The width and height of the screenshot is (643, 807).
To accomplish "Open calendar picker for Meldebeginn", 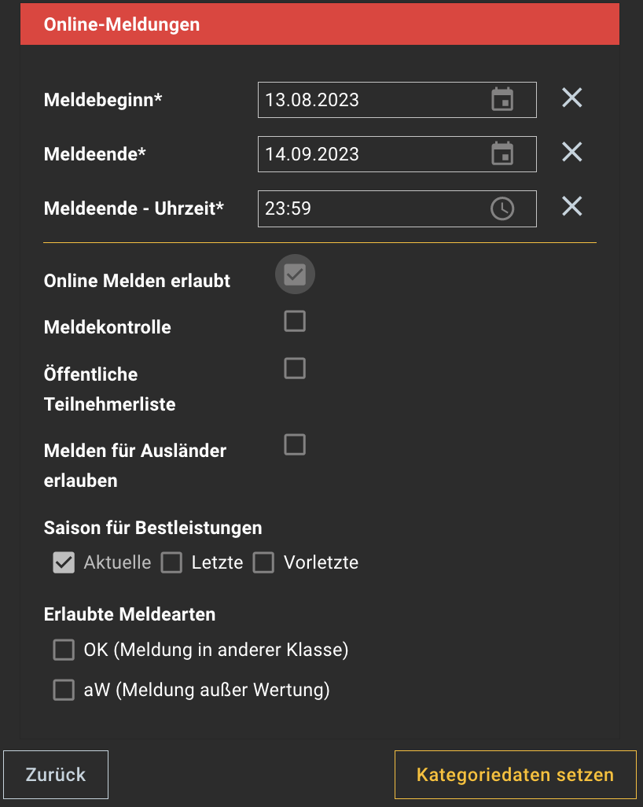I will tap(502, 100).
